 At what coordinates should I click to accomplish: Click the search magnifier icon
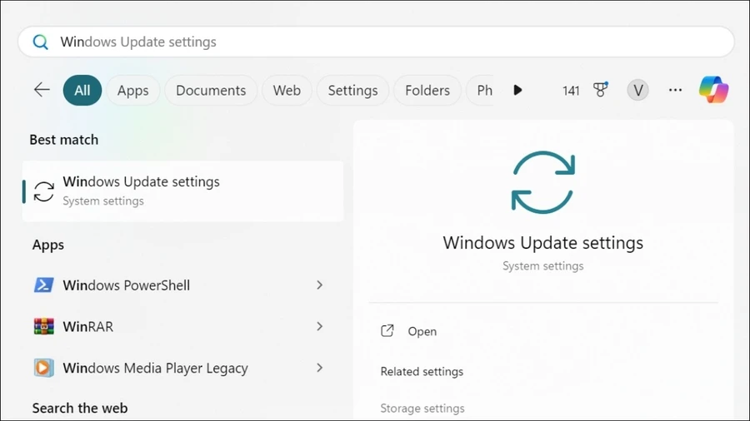41,42
